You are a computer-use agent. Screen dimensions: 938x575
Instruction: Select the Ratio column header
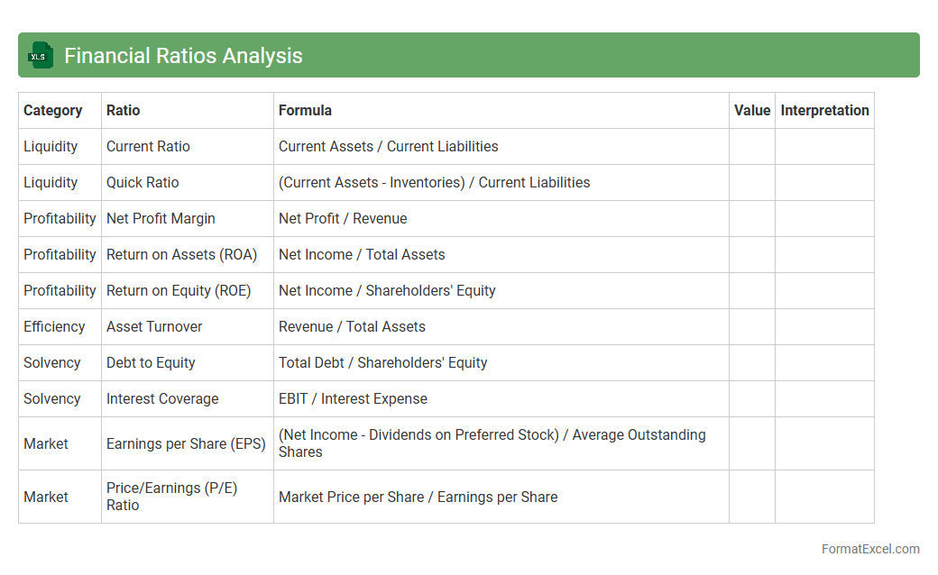124,111
